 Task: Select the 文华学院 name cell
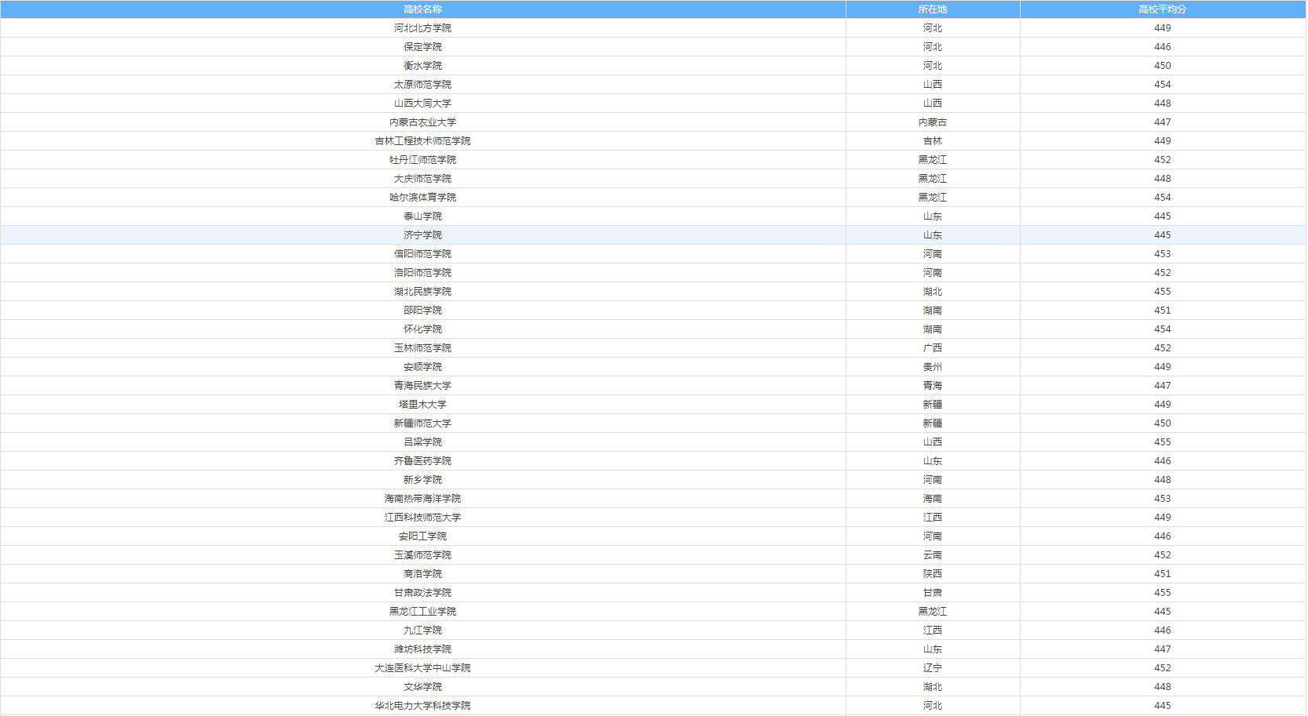pyautogui.click(x=422, y=687)
